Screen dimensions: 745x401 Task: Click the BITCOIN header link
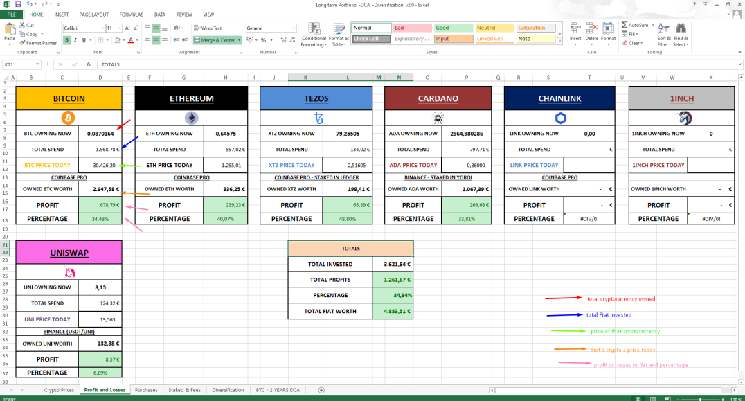point(69,99)
